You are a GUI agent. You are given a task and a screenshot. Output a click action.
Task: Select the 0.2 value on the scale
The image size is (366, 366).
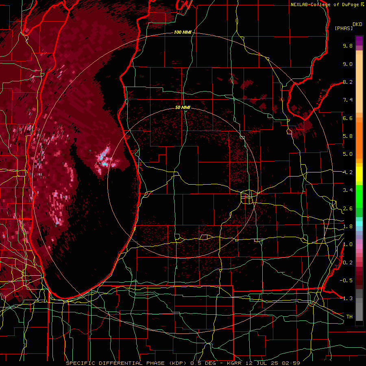(348, 262)
